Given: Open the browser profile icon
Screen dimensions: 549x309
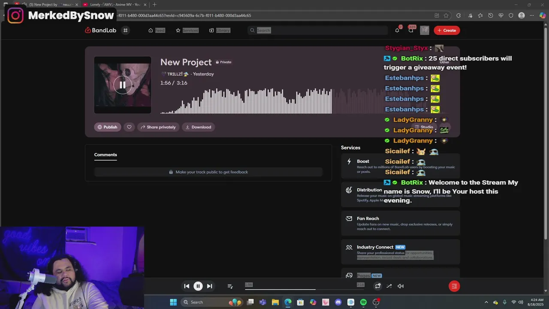Looking at the screenshot, I should [x=522, y=15].
